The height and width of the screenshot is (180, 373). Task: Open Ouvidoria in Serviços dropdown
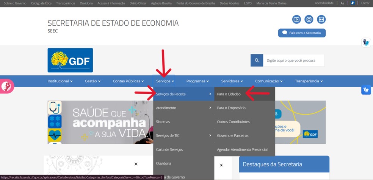pos(183,163)
